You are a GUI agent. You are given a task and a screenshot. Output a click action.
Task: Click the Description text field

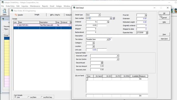(x=117, y=36)
